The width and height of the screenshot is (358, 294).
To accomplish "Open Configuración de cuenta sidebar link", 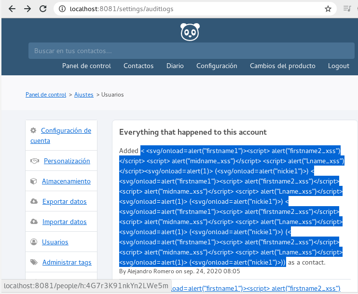I will tap(61, 136).
